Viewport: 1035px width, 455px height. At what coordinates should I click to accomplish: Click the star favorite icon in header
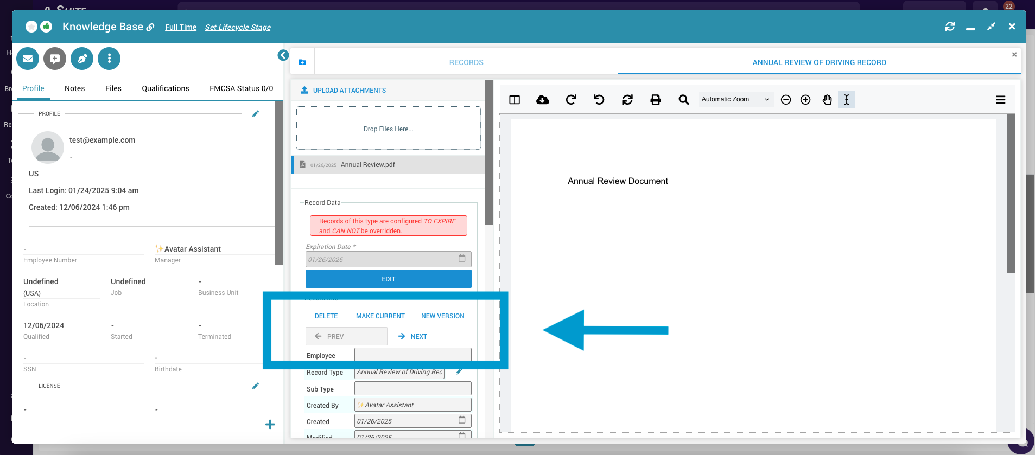tap(31, 27)
